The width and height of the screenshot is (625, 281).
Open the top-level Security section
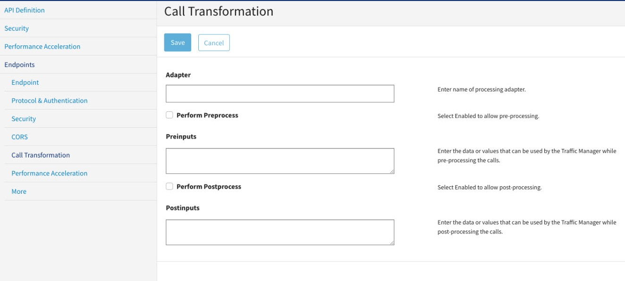[x=17, y=28]
